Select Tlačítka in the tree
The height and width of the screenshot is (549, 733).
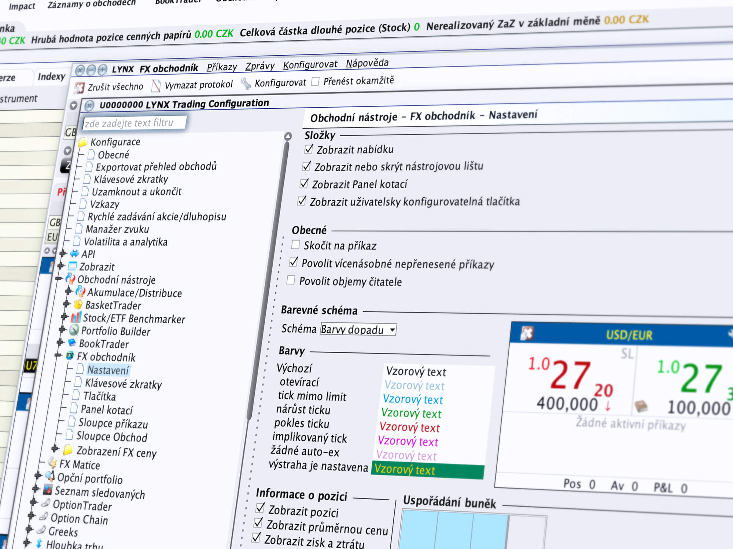[x=99, y=396]
